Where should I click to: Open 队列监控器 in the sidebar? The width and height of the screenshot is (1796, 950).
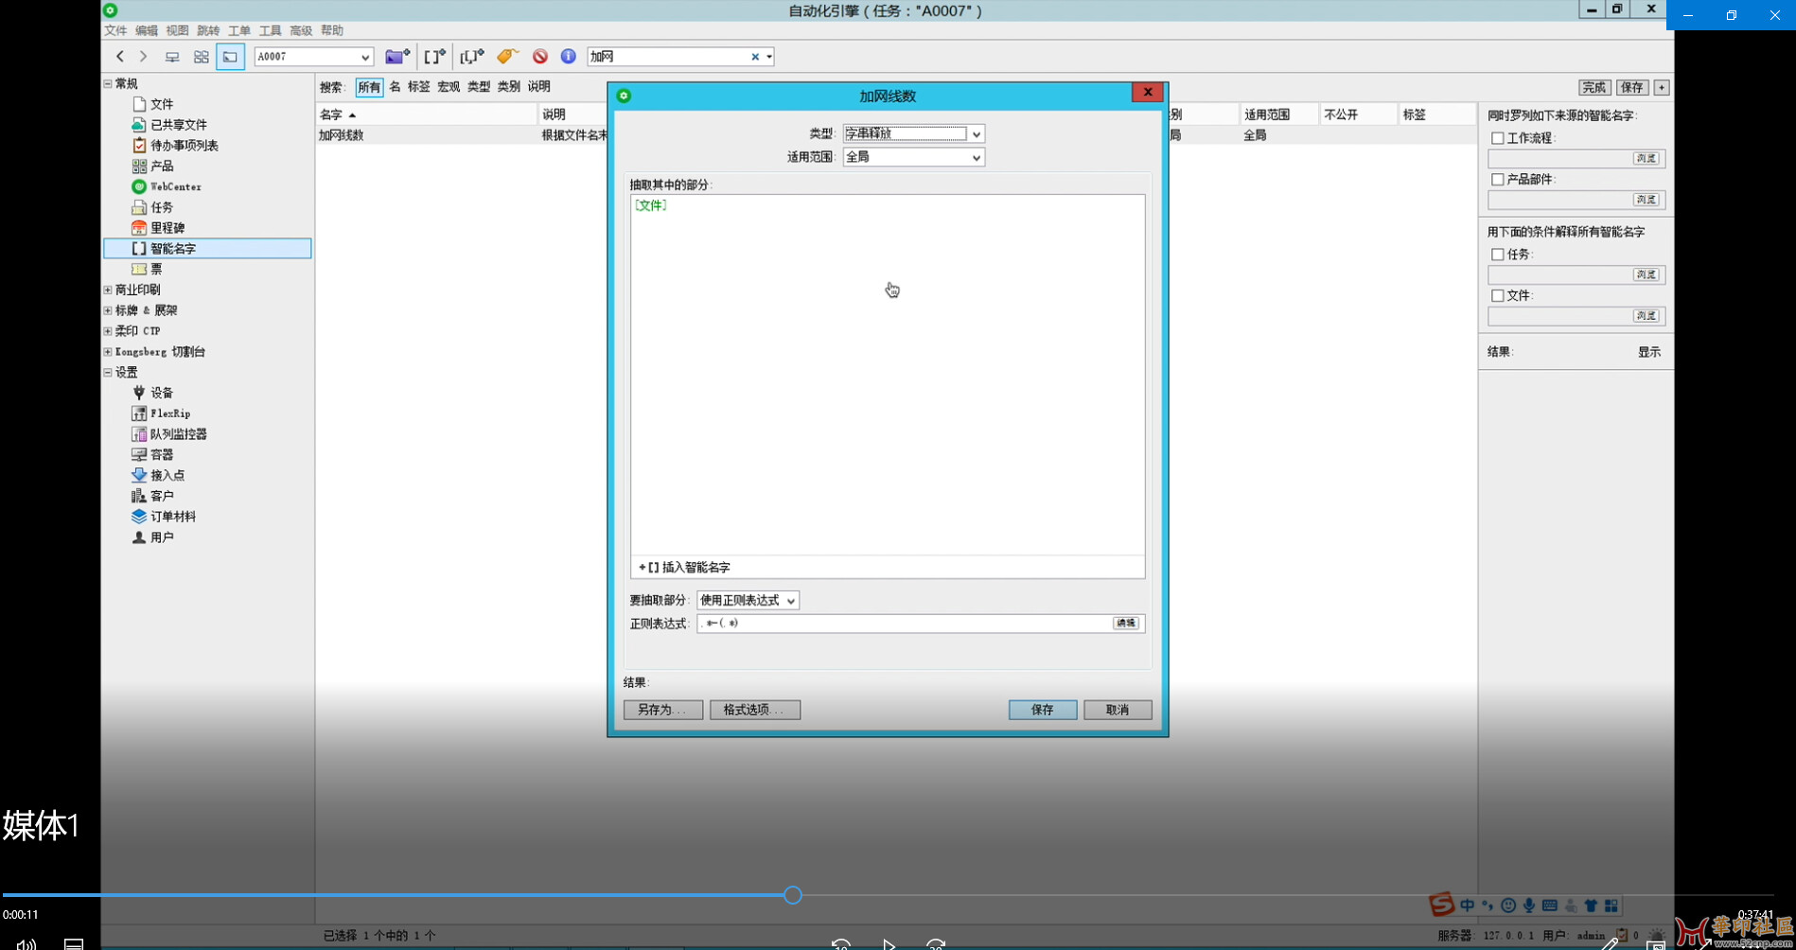point(179,434)
